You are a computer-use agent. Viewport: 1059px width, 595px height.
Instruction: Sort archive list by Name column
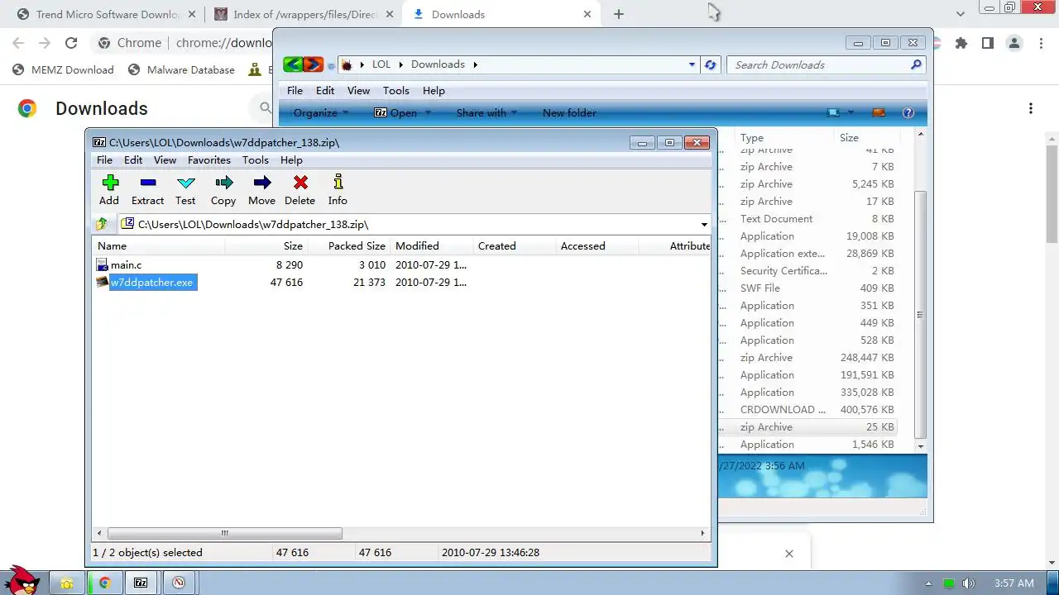click(158, 245)
